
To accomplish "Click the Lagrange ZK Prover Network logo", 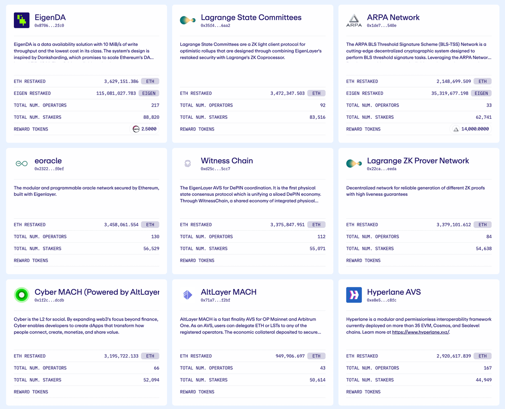I will coord(354,163).
